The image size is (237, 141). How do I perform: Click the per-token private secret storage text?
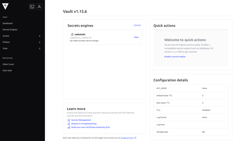point(84,41)
